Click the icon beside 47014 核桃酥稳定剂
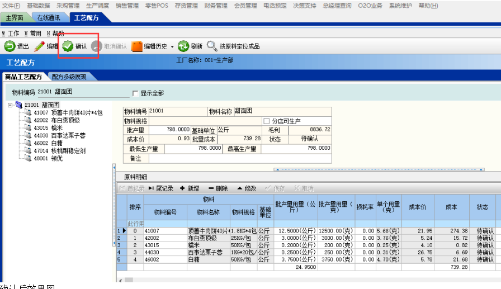Screen dimensions: 501x289 pos(28,151)
